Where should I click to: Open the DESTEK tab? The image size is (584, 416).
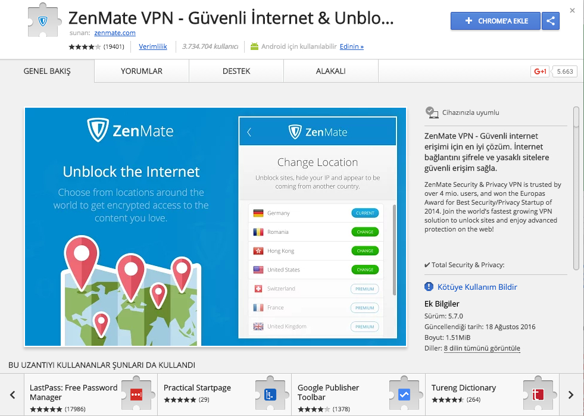236,71
